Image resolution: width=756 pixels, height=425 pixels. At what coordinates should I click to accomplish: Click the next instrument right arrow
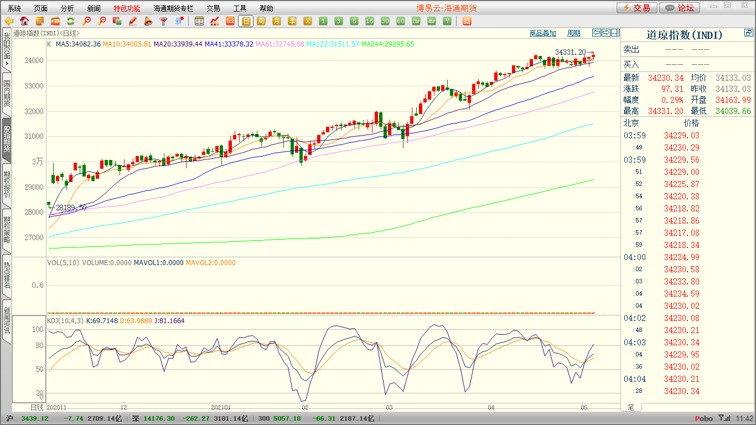[606, 33]
